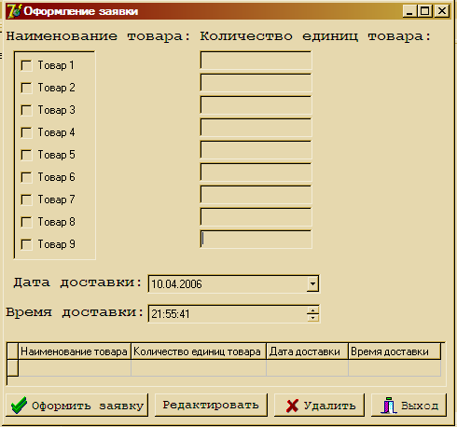Select the Товар 5 checkbox
Viewport: 457px width, 427px height.
tap(26, 155)
